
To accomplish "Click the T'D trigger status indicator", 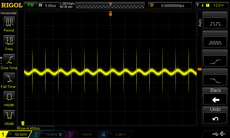I will (x=30, y=5).
